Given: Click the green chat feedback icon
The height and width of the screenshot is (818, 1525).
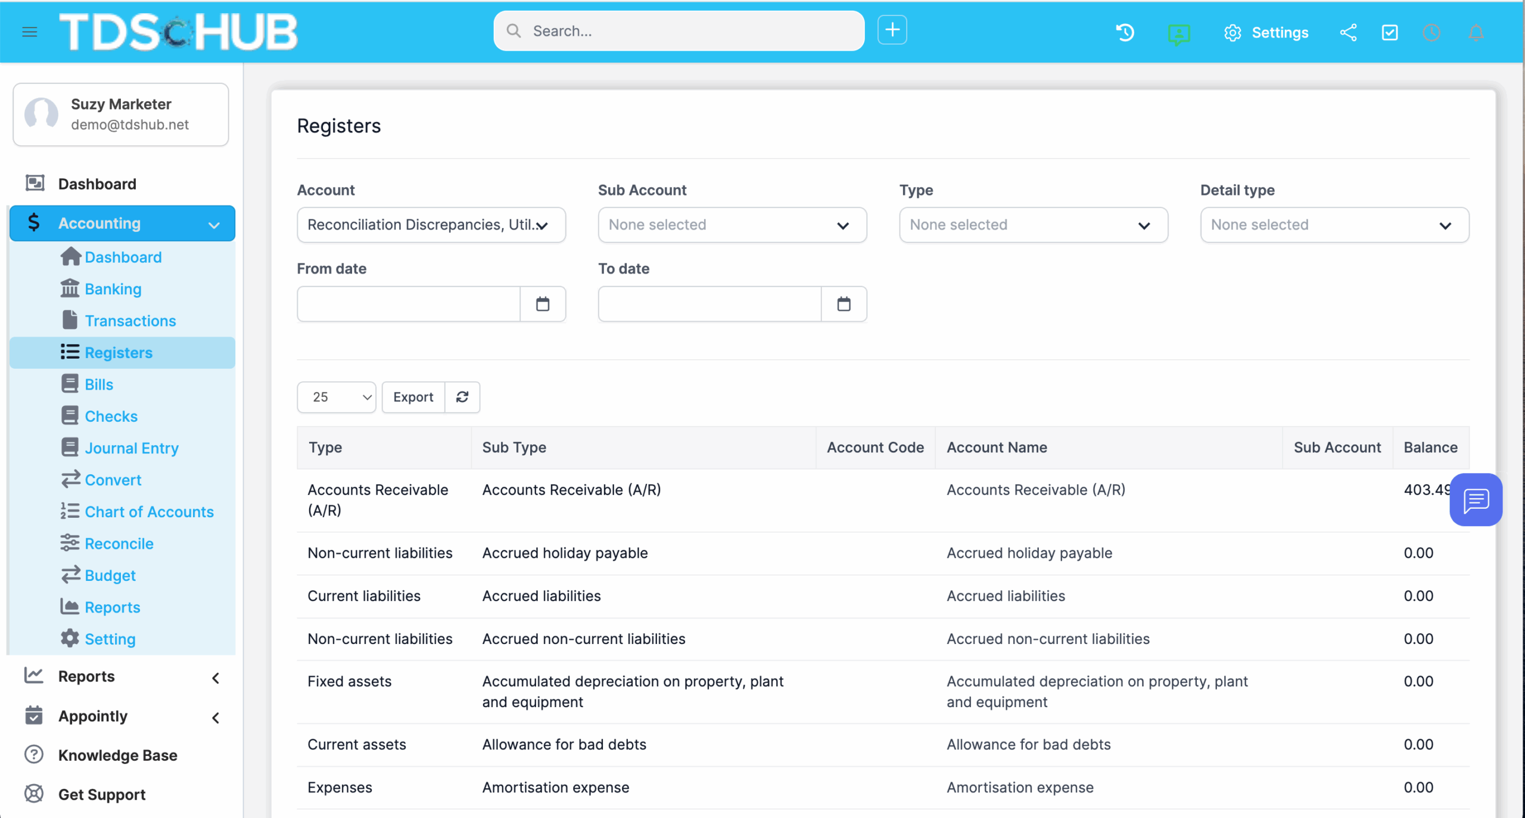Looking at the screenshot, I should (1178, 33).
